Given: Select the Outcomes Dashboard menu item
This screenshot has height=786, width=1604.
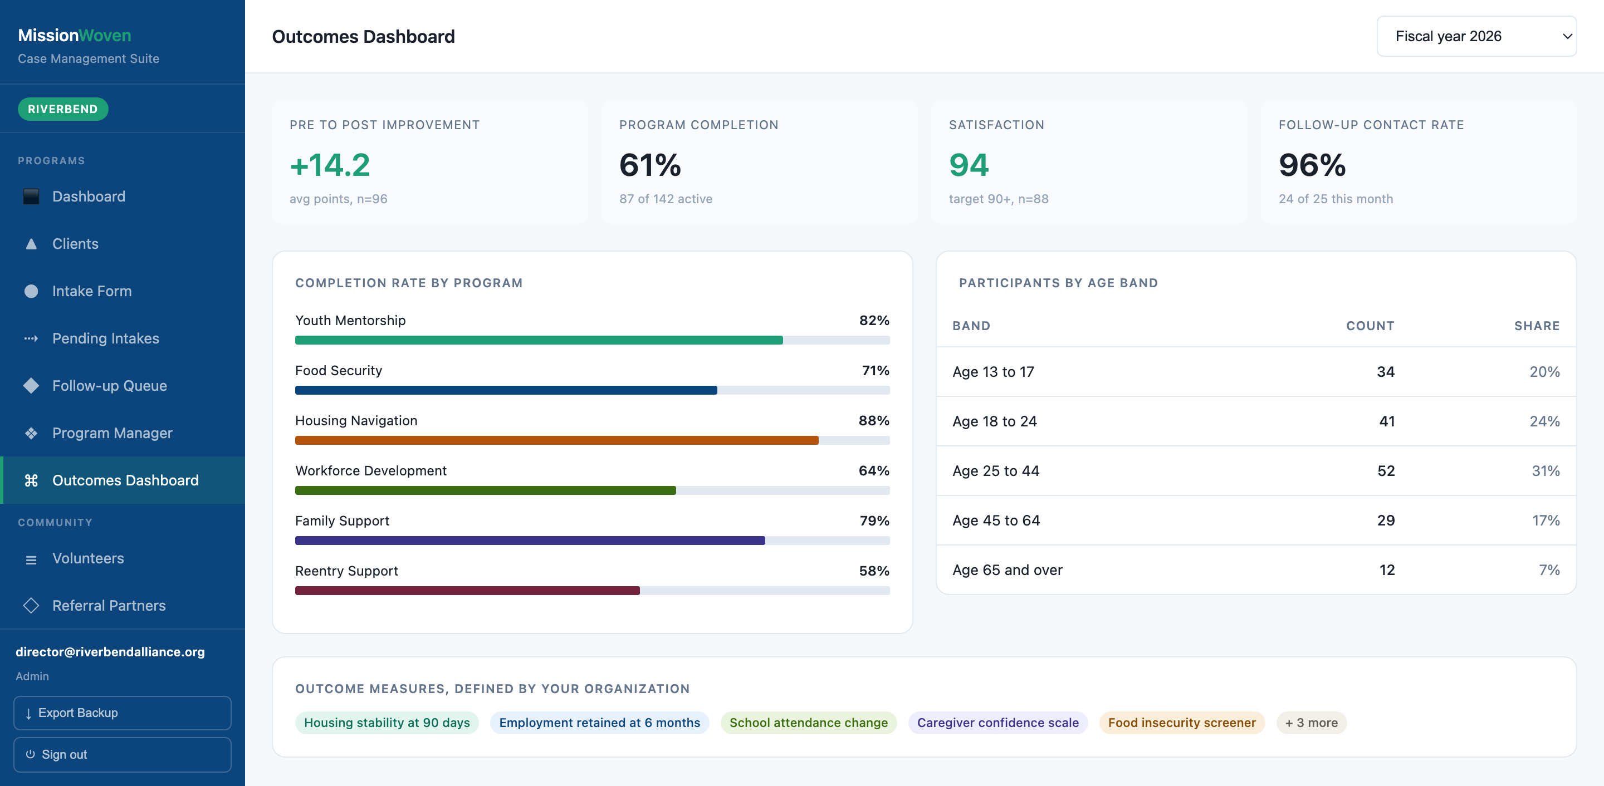Looking at the screenshot, I should [123, 480].
